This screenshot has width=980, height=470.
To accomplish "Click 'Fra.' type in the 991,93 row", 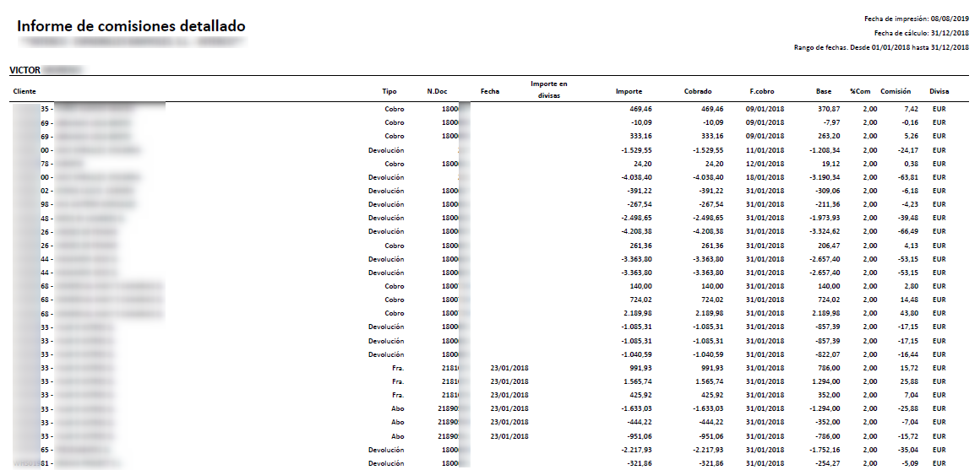I will tap(398, 368).
